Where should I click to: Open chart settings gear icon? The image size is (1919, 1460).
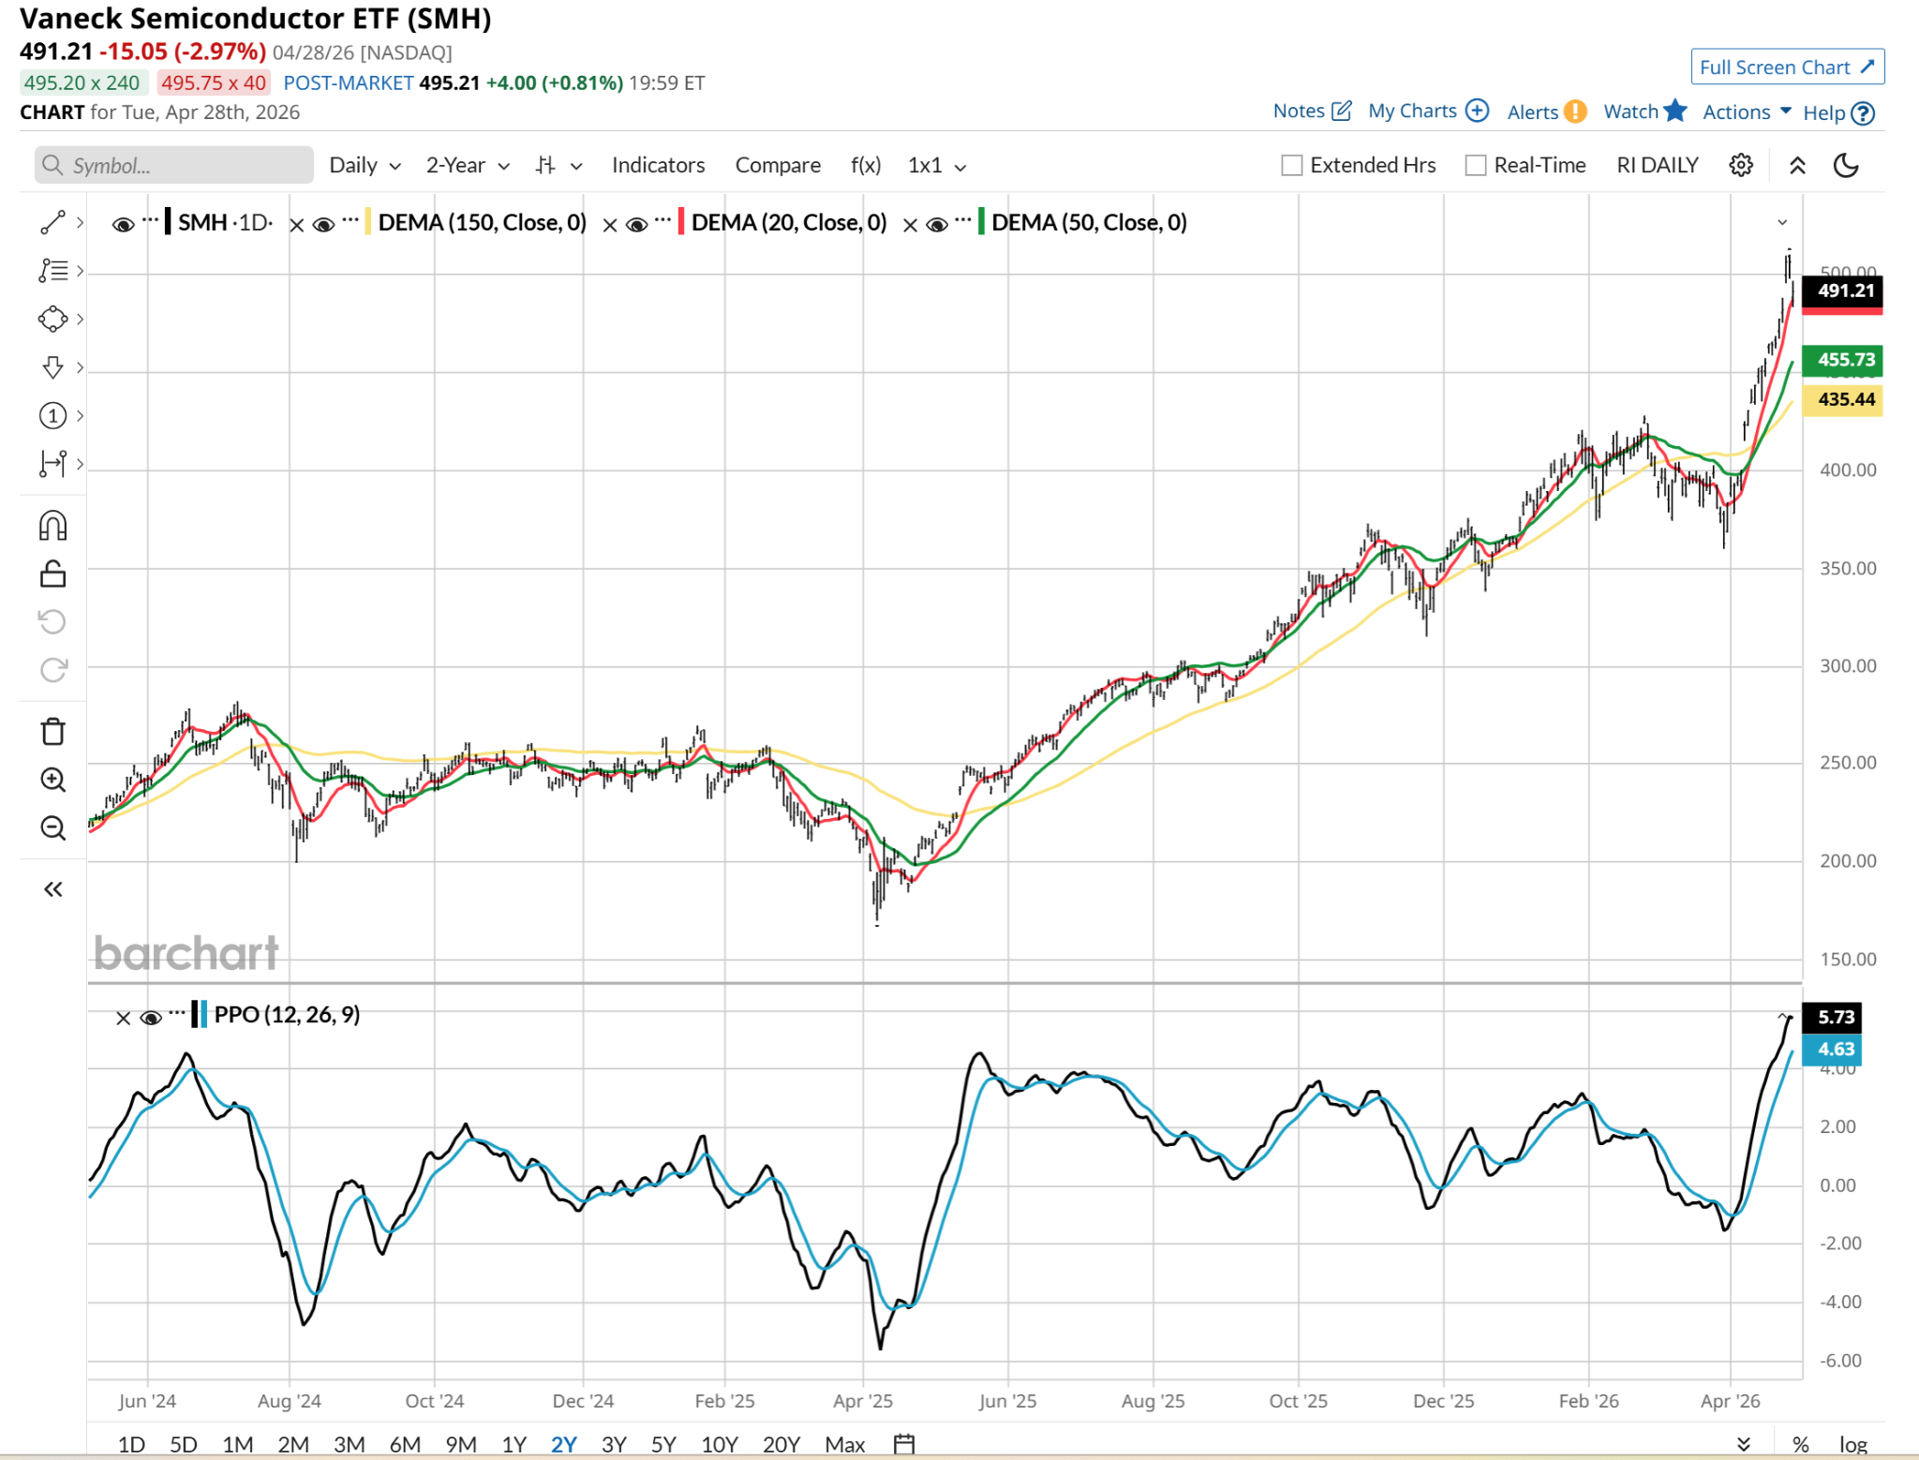tap(1740, 166)
